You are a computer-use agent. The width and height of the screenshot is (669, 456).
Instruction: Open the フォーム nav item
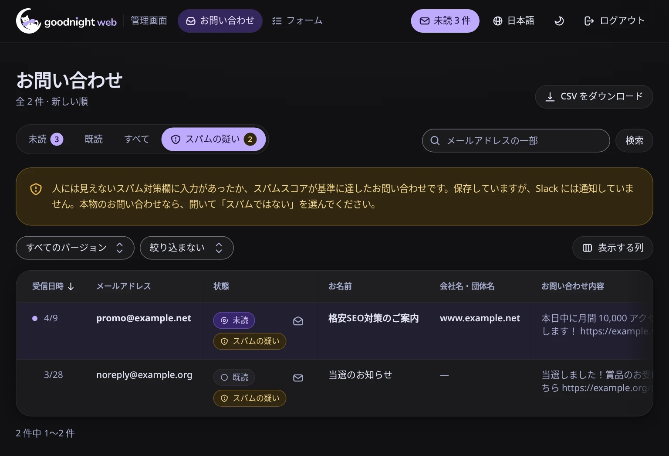coord(297,21)
